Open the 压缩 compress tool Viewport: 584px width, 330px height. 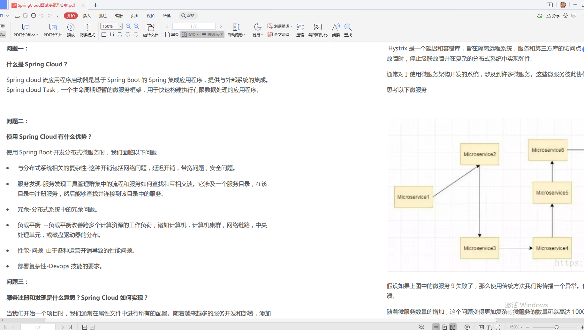300,30
